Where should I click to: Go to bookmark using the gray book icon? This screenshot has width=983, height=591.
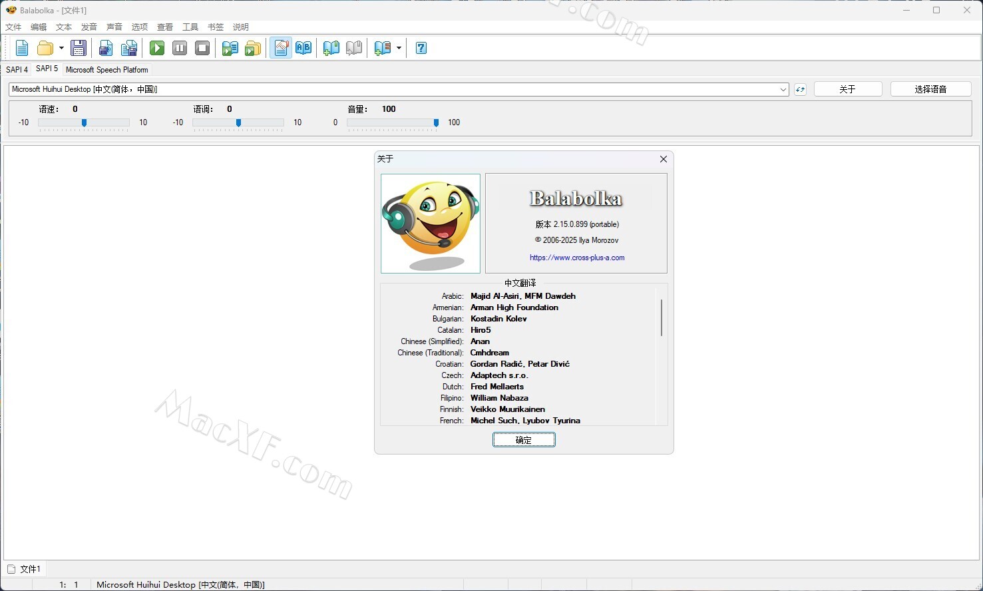pyautogui.click(x=354, y=48)
